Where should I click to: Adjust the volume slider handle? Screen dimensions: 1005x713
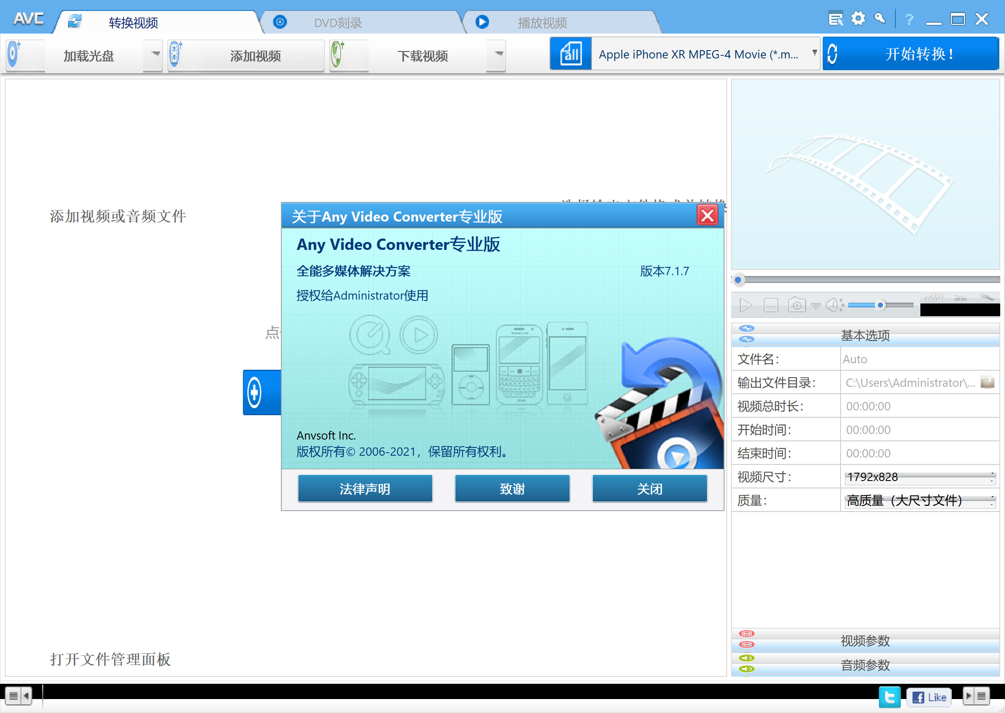click(x=880, y=305)
